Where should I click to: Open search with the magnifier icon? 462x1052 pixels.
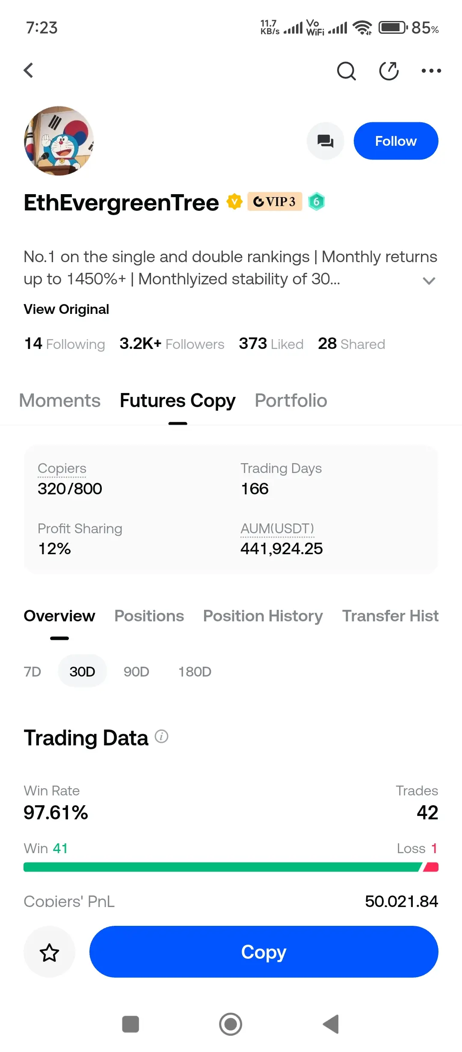346,71
